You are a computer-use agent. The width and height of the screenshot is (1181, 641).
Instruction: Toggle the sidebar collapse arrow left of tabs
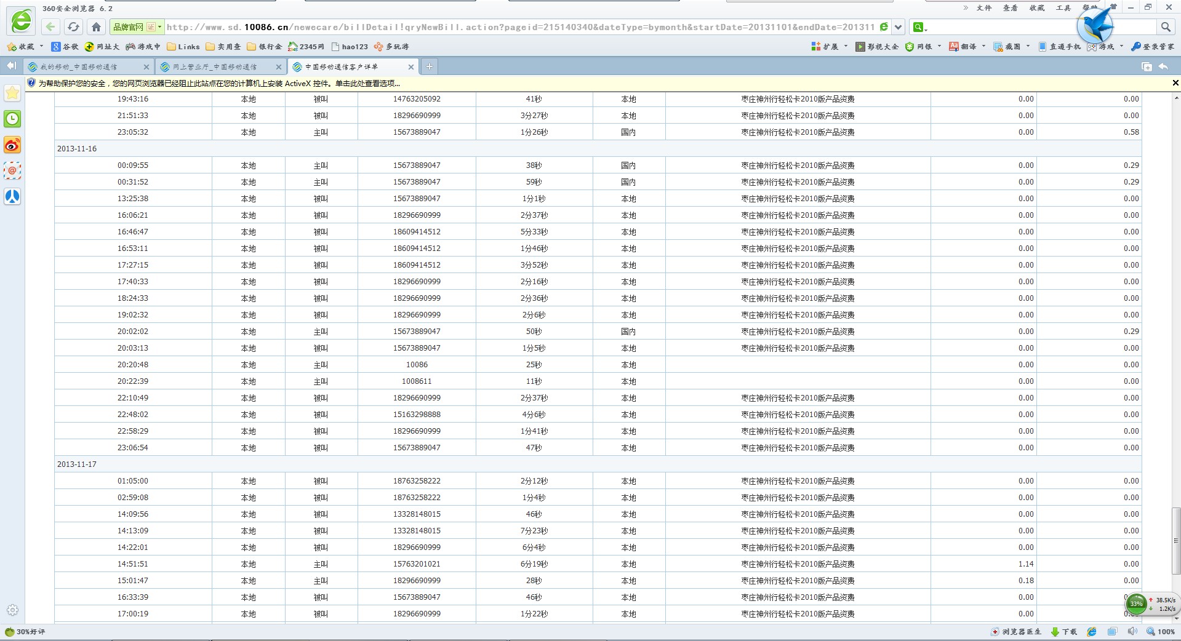11,66
